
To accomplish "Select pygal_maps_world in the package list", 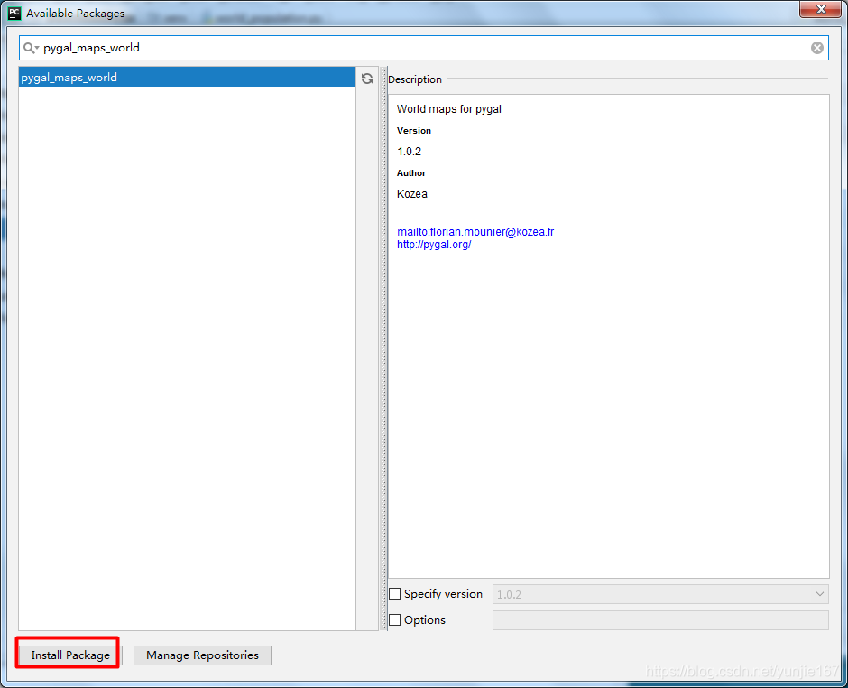I will pyautogui.click(x=187, y=78).
